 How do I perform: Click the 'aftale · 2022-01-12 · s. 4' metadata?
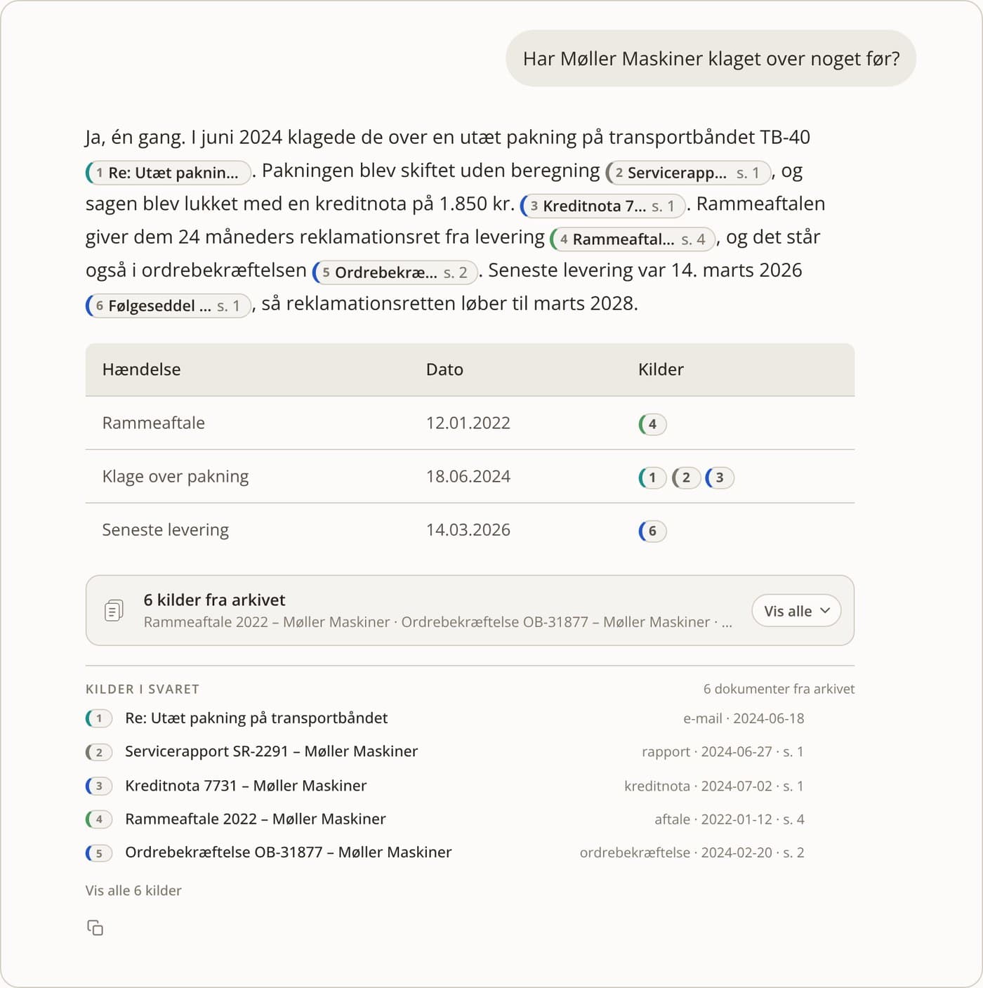730,819
